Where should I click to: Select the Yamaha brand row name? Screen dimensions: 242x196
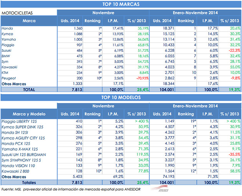(8, 40)
